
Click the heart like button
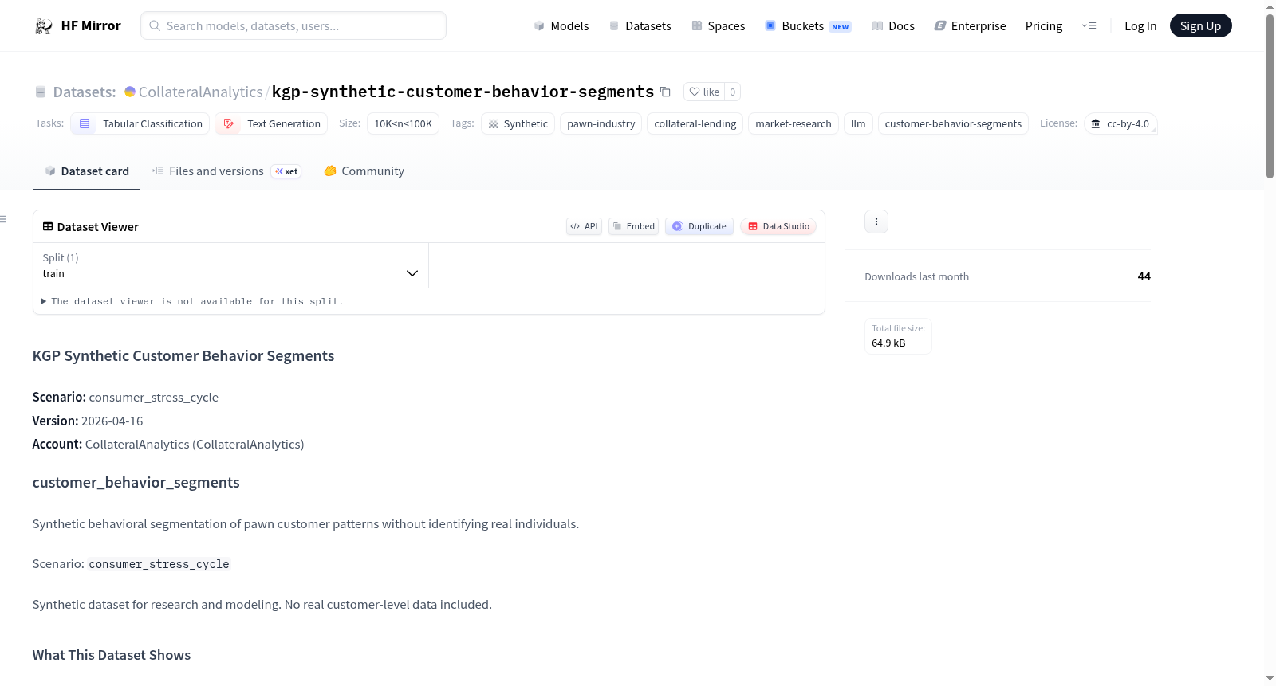point(704,92)
